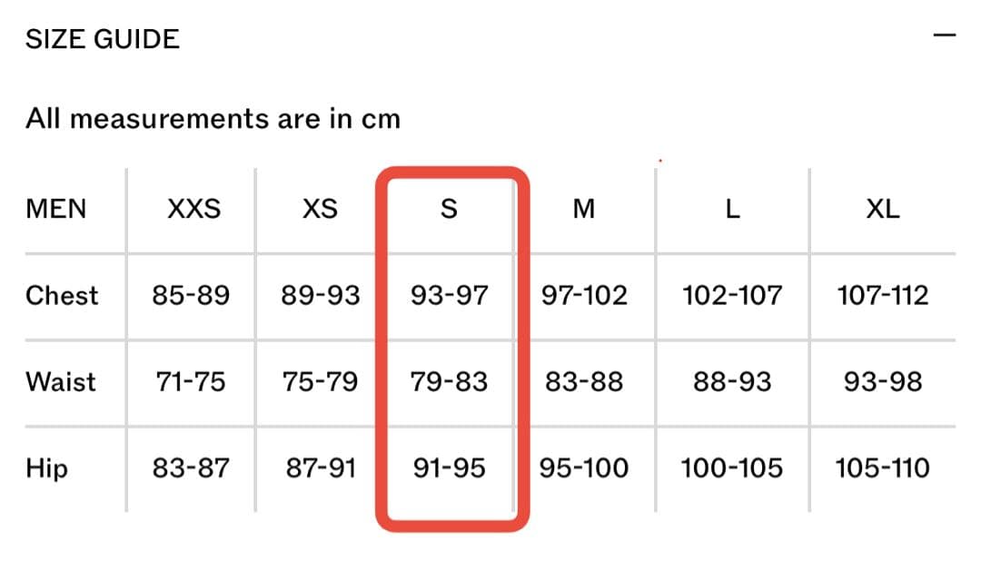Viewport: 981px width, 561px height.
Task: Click the MEN table label
Action: point(56,210)
